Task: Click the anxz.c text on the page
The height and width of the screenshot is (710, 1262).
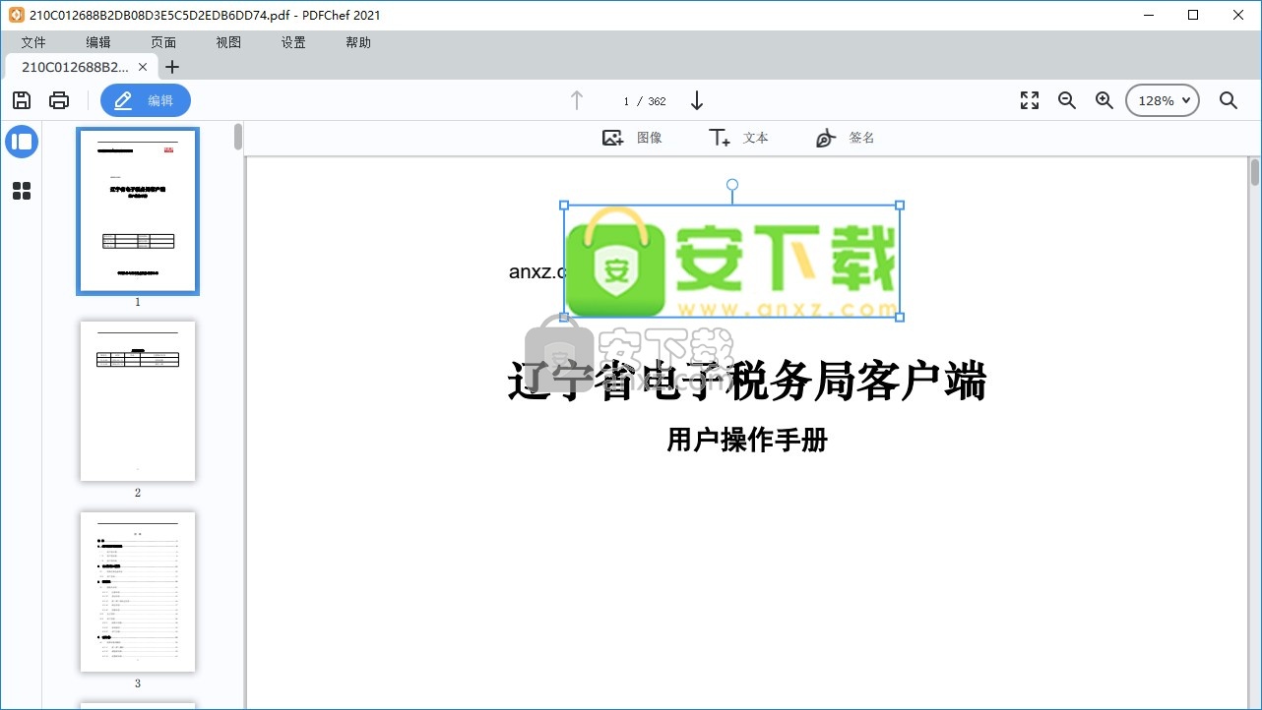Action: [536, 271]
